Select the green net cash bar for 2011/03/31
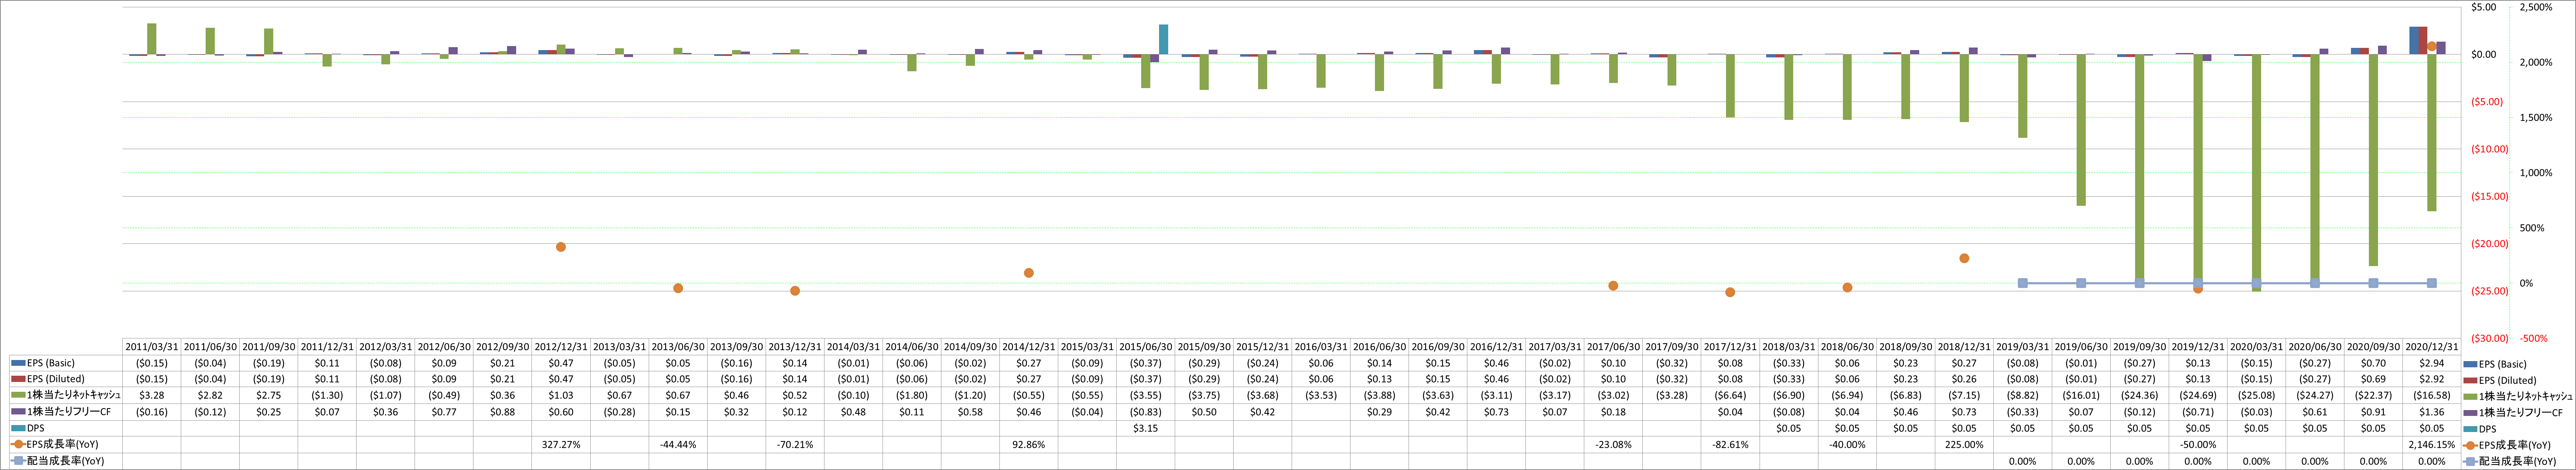The image size is (2576, 470). tap(152, 39)
